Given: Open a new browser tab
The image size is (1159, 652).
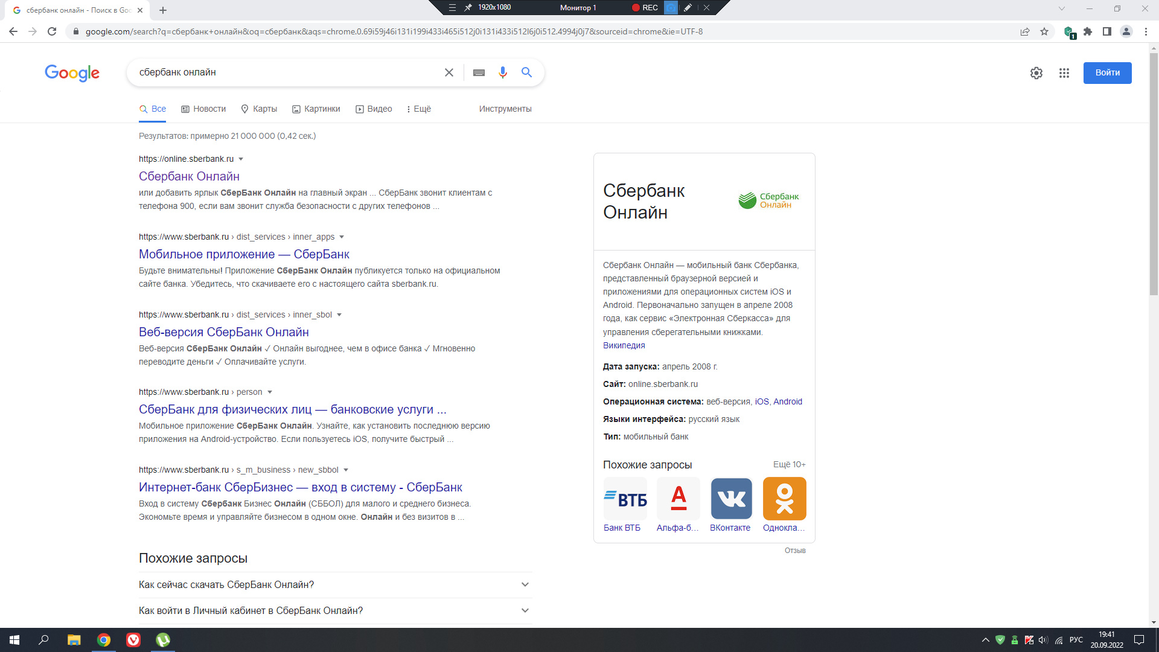Looking at the screenshot, I should 163,10.
